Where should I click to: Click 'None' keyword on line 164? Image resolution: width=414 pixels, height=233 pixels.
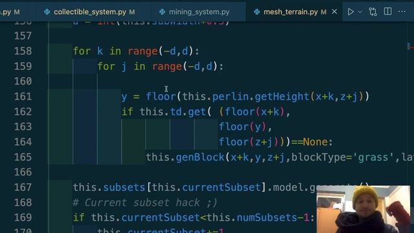(x=315, y=142)
